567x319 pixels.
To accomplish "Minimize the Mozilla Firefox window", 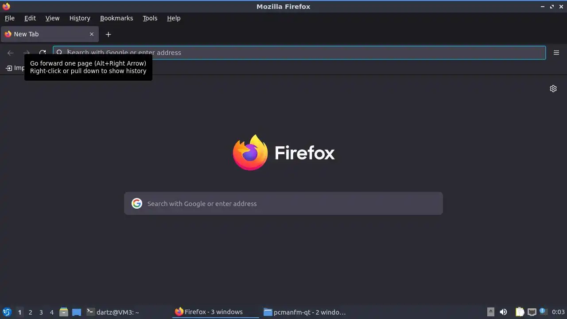I will coord(543,7).
